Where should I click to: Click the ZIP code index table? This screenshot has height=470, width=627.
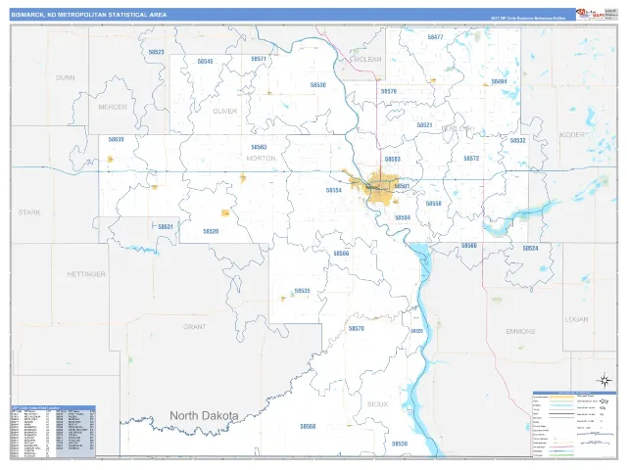[53, 431]
